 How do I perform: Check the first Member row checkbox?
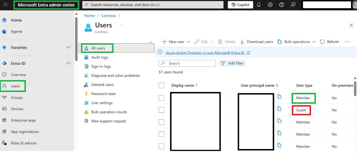coord(161,98)
